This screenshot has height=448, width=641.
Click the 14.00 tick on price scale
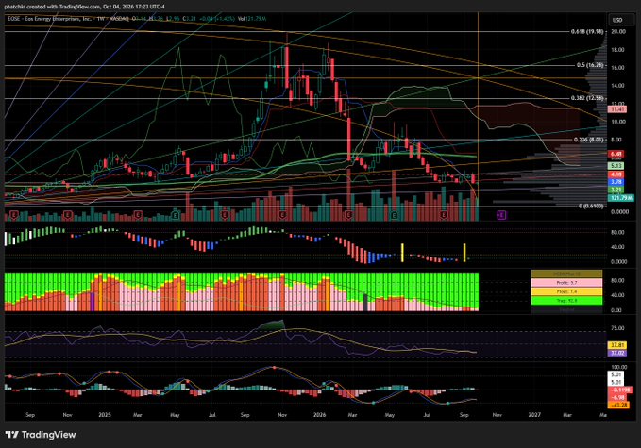[x=617, y=86]
